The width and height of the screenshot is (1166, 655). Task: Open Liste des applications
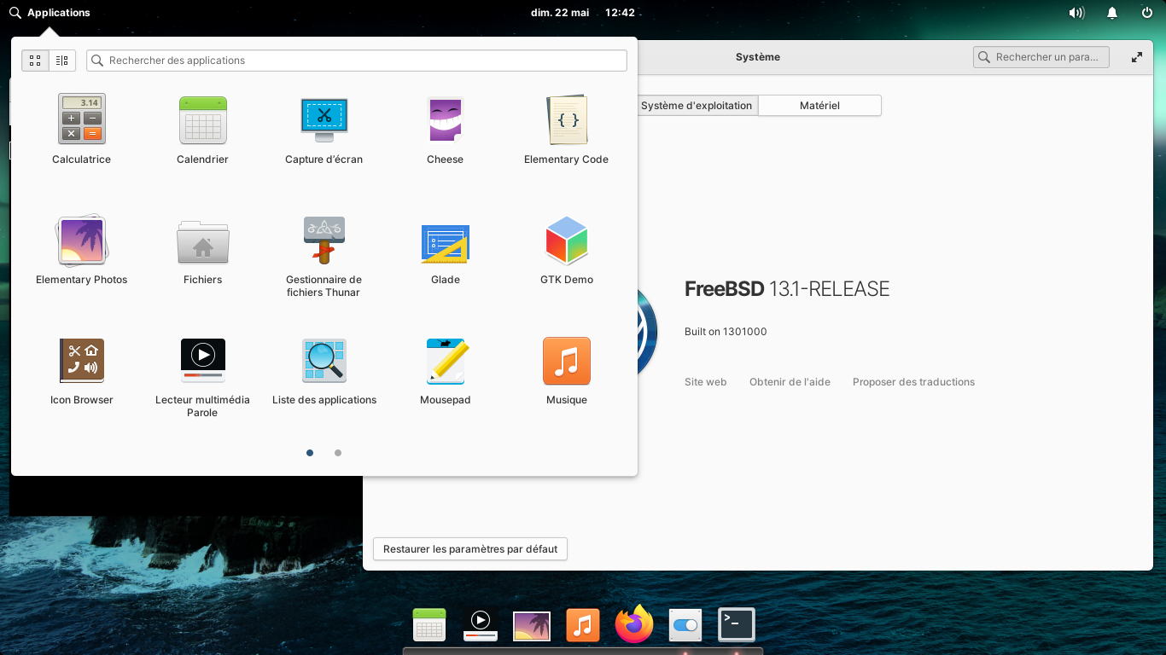point(324,369)
